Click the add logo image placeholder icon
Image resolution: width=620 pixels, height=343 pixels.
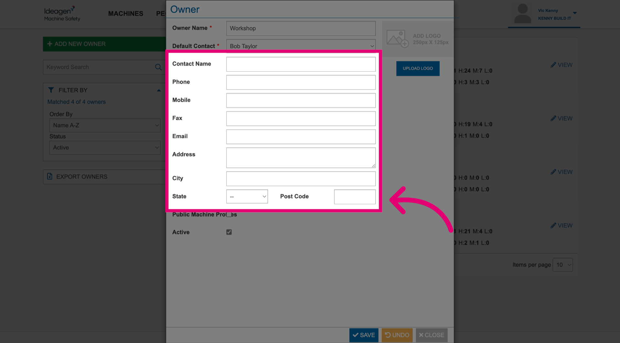398,39
